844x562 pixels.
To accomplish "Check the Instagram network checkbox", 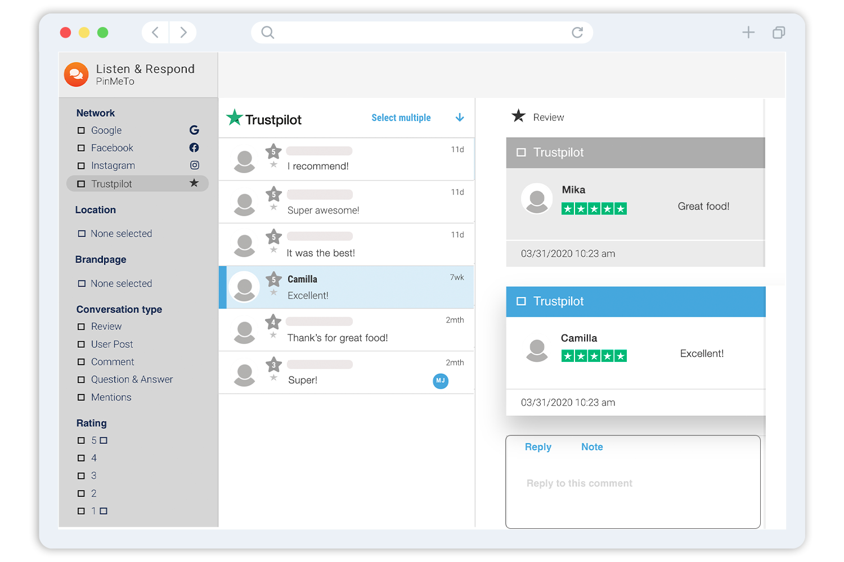I will point(81,166).
